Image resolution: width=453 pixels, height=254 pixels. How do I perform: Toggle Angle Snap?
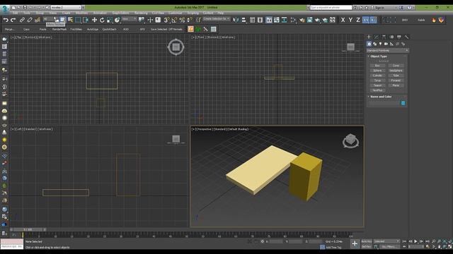[174, 20]
